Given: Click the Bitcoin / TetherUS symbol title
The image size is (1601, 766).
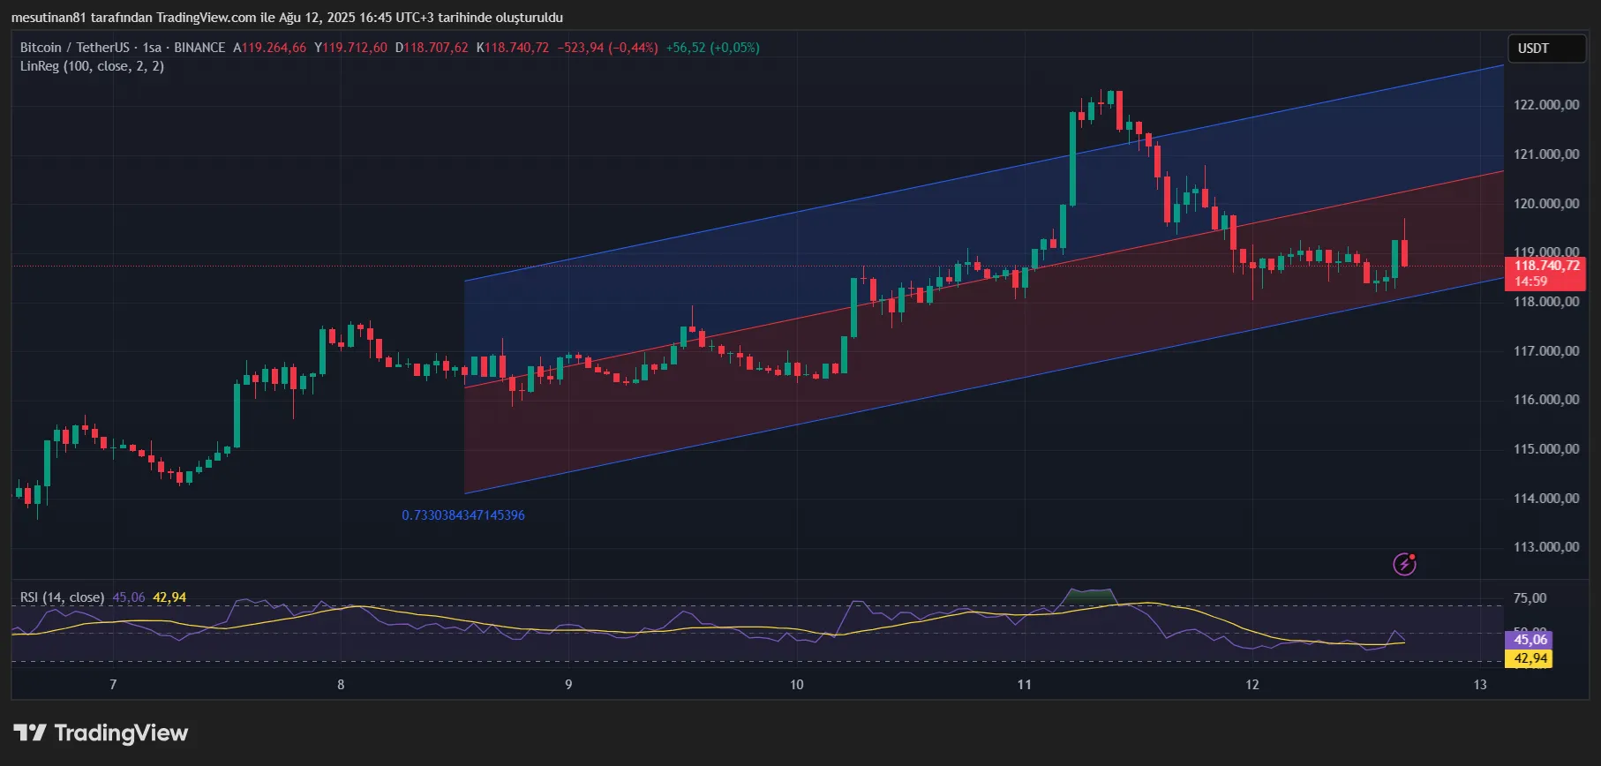Looking at the screenshot, I should 75,48.
